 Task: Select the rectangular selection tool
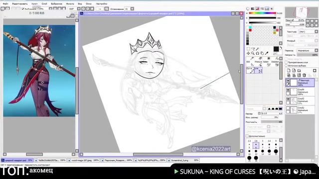click(x=248, y=49)
